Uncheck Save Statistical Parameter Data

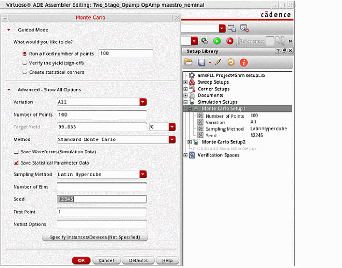[16, 163]
